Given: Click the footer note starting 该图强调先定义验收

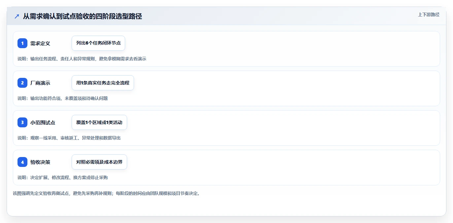Looking at the screenshot, I should click(x=106, y=193).
